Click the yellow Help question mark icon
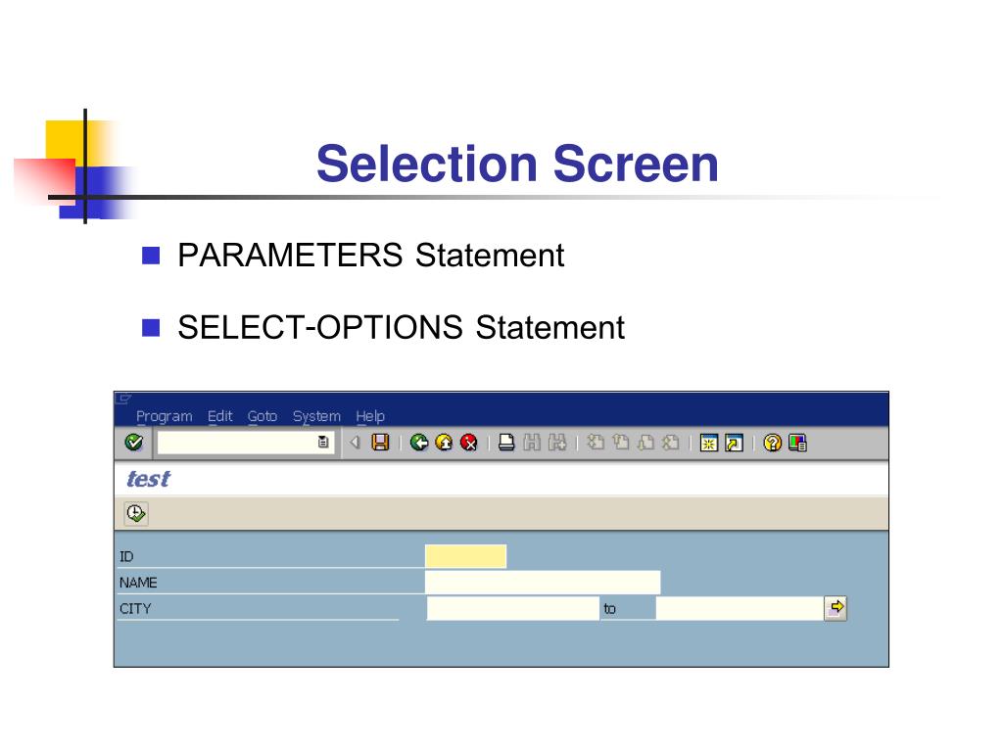 (x=772, y=443)
